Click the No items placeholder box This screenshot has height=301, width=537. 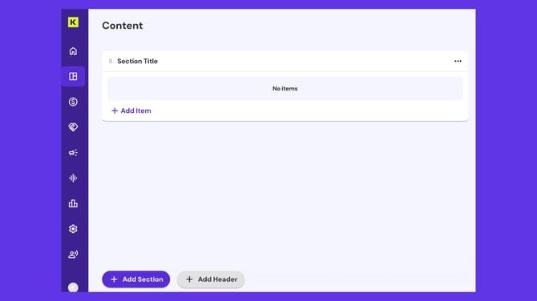tap(285, 88)
